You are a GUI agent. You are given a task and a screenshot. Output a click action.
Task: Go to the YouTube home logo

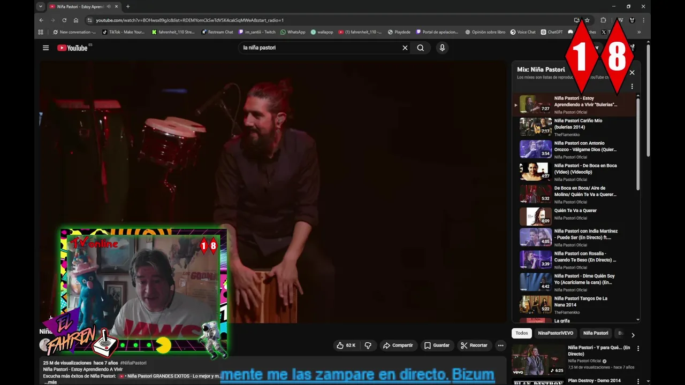(x=73, y=48)
